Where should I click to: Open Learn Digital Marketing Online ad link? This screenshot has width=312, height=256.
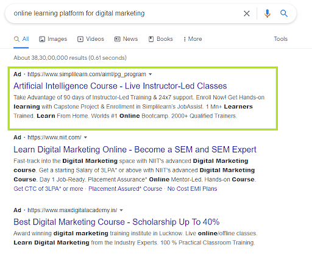point(135,149)
